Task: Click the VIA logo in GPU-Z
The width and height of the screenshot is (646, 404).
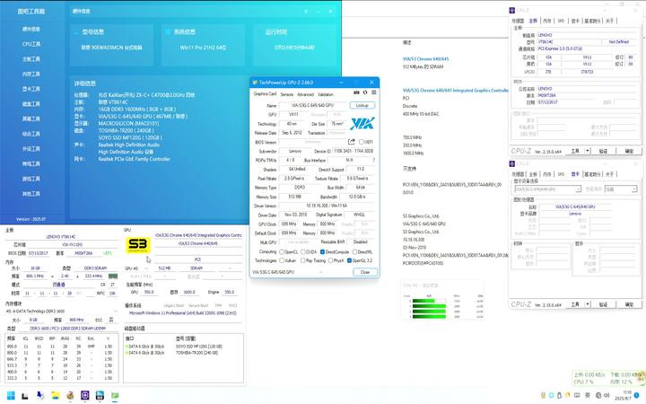Action: click(362, 123)
